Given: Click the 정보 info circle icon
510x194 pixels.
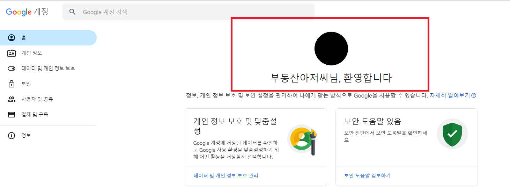Looking at the screenshot, I should point(12,136).
